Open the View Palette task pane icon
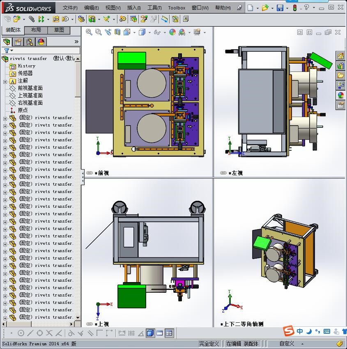Screen dimensions: 347x349 (340, 85)
